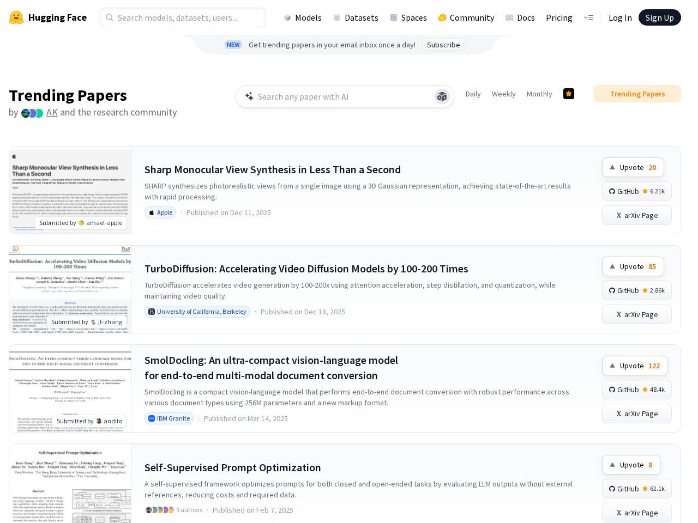Upvote the Self-Supervised Prompt Optimization paper
The width and height of the screenshot is (698, 523).
pos(630,465)
